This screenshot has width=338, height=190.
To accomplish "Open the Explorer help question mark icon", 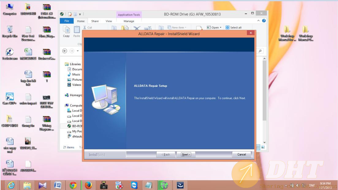I will click(264, 21).
